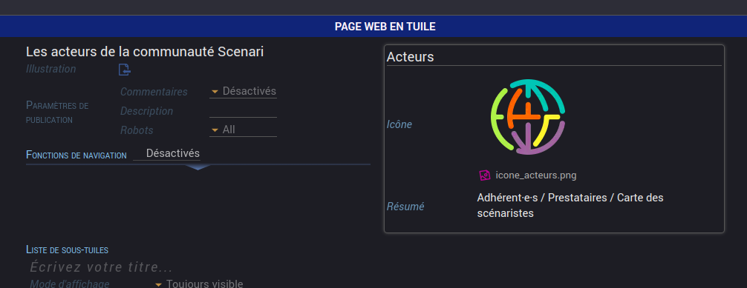
Task: Open the icone_acteurs.png file link
Action: (536, 175)
